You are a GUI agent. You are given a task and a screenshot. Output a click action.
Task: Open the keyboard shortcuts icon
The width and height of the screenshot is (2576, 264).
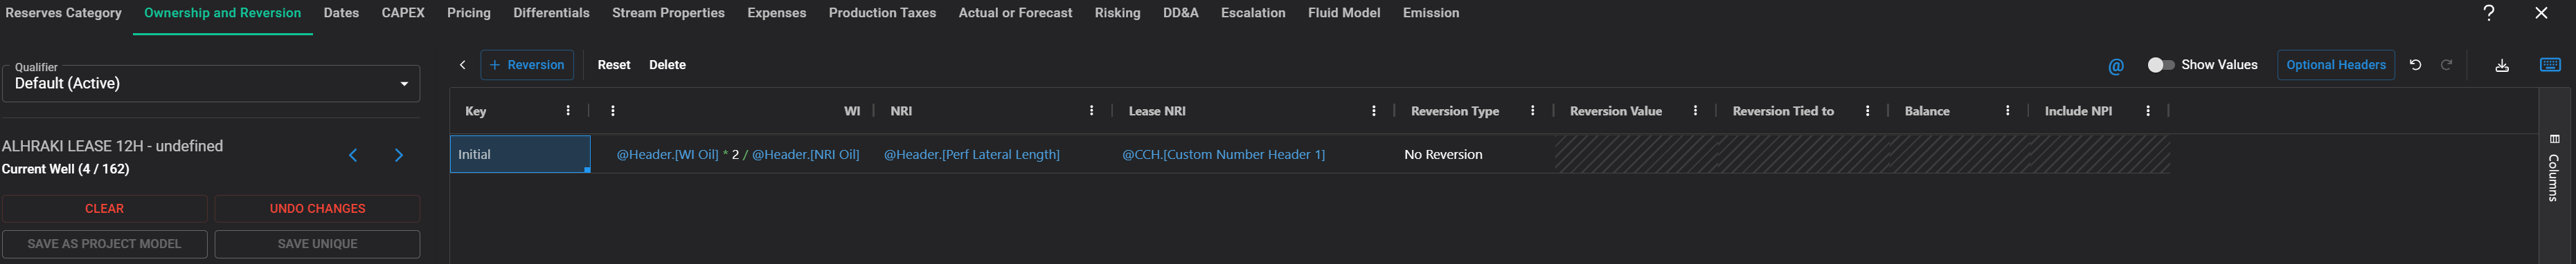pyautogui.click(x=2550, y=65)
